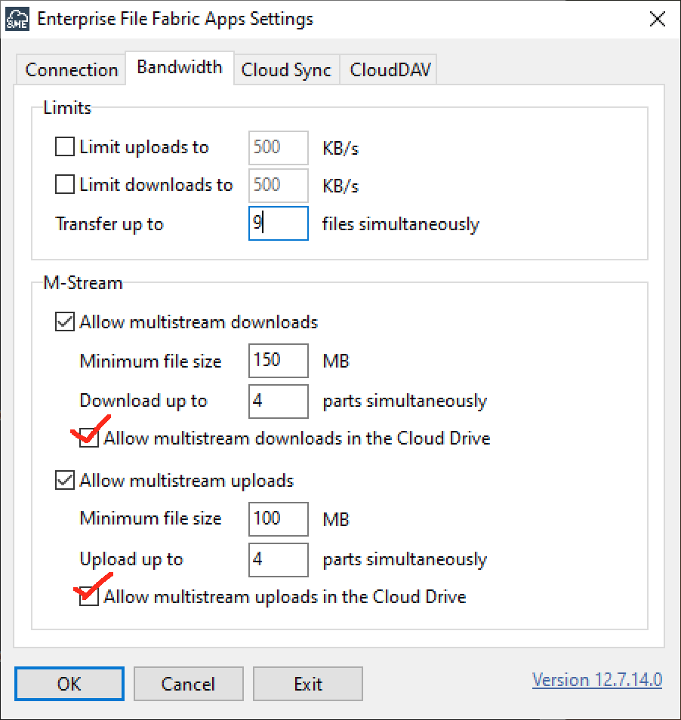Click the Cancel button

pos(188,685)
